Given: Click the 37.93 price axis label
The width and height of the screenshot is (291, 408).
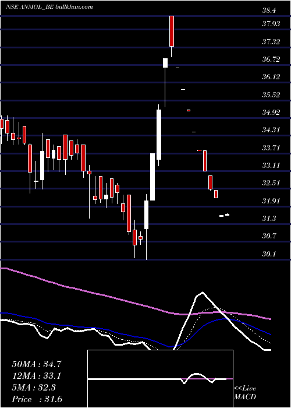Looking at the screenshot, I should point(271,24).
